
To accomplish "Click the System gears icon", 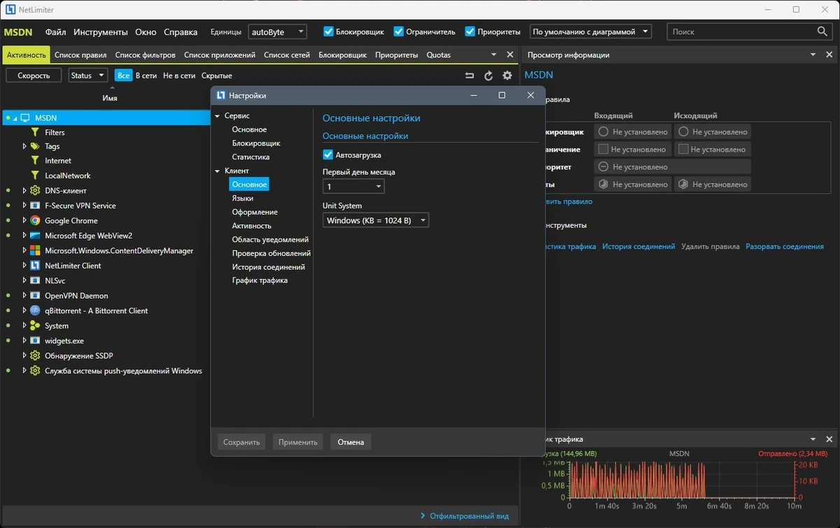I will pos(35,326).
